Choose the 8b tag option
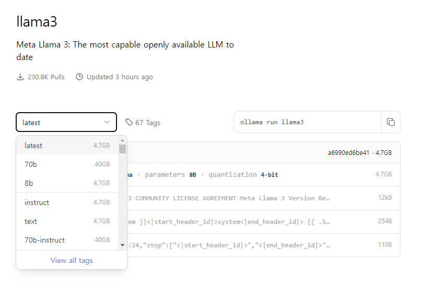This screenshot has height=289, width=430. 67,183
